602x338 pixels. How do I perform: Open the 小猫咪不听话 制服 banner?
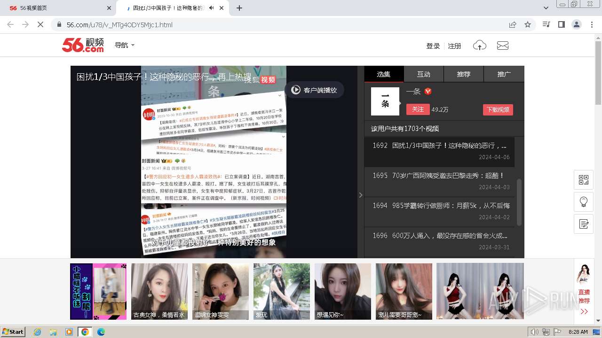pos(98,292)
